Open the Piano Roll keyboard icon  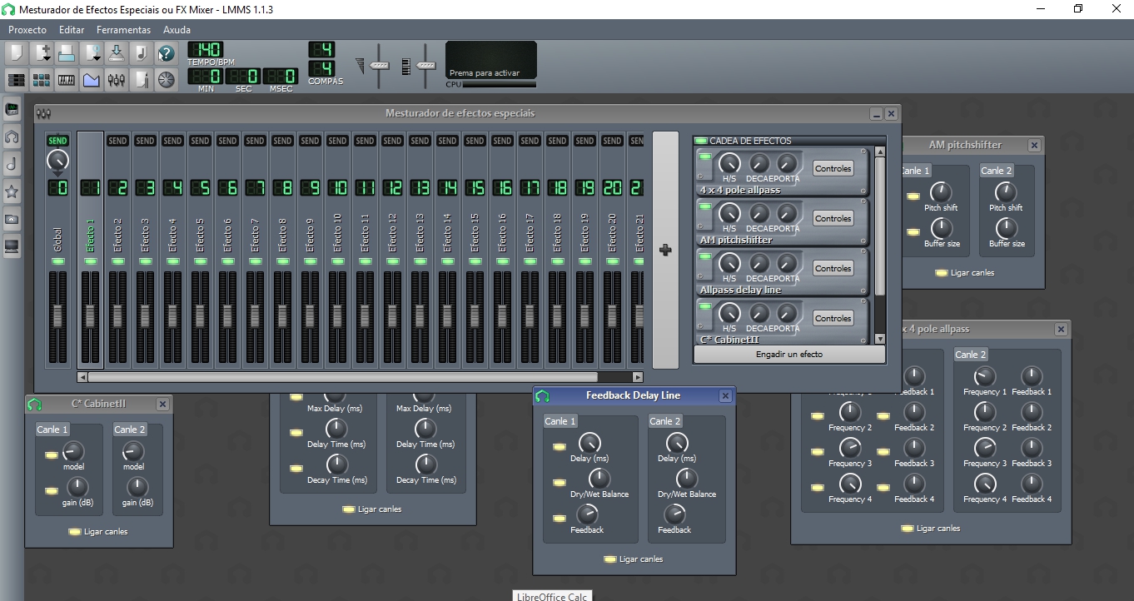pyautogui.click(x=67, y=80)
